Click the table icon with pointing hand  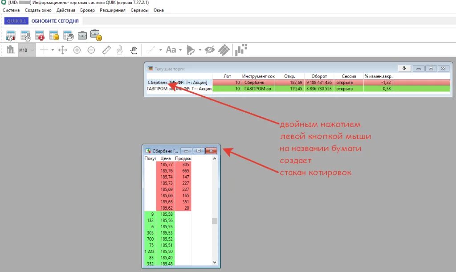25,36
